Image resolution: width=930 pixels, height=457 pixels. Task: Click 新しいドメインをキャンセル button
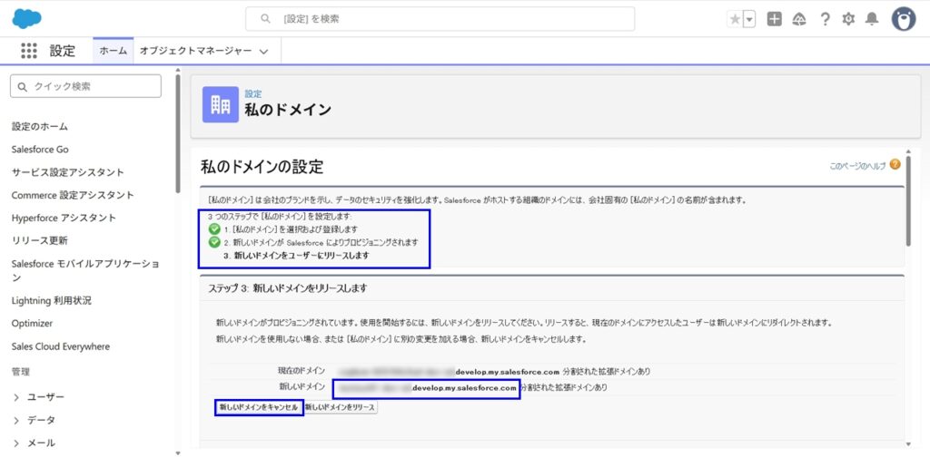[x=258, y=408]
